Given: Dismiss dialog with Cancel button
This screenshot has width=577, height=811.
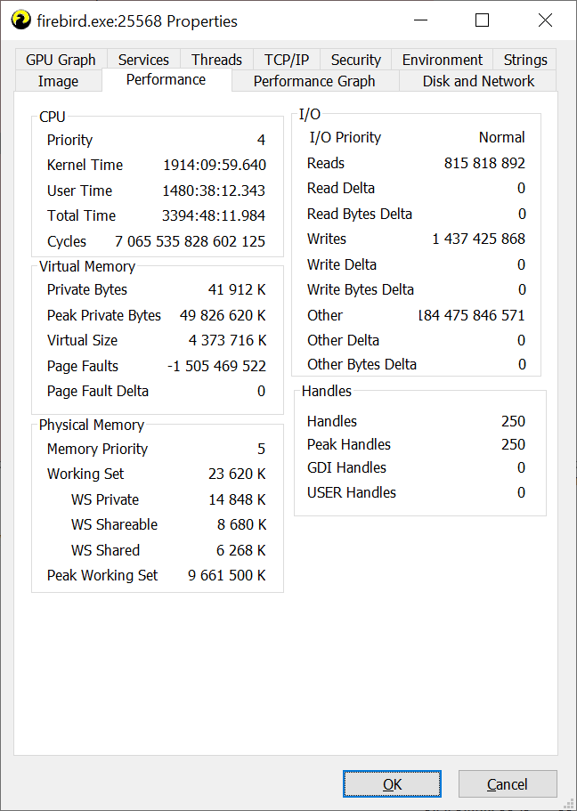Looking at the screenshot, I should click(508, 784).
